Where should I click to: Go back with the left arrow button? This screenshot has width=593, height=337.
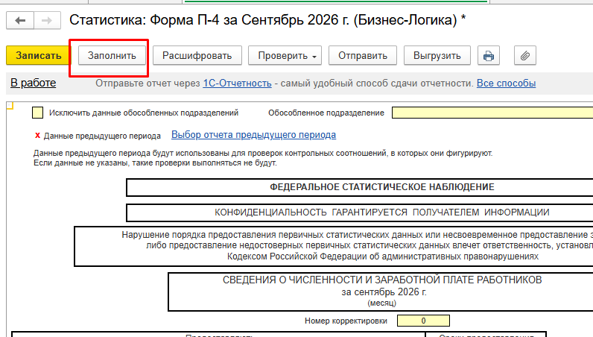[20, 20]
